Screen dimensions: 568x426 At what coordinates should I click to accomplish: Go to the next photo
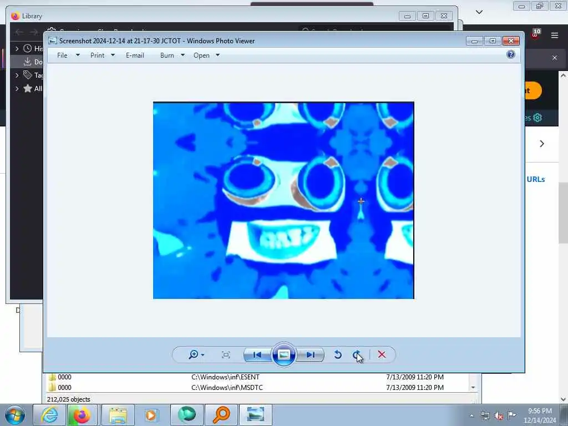(x=310, y=354)
